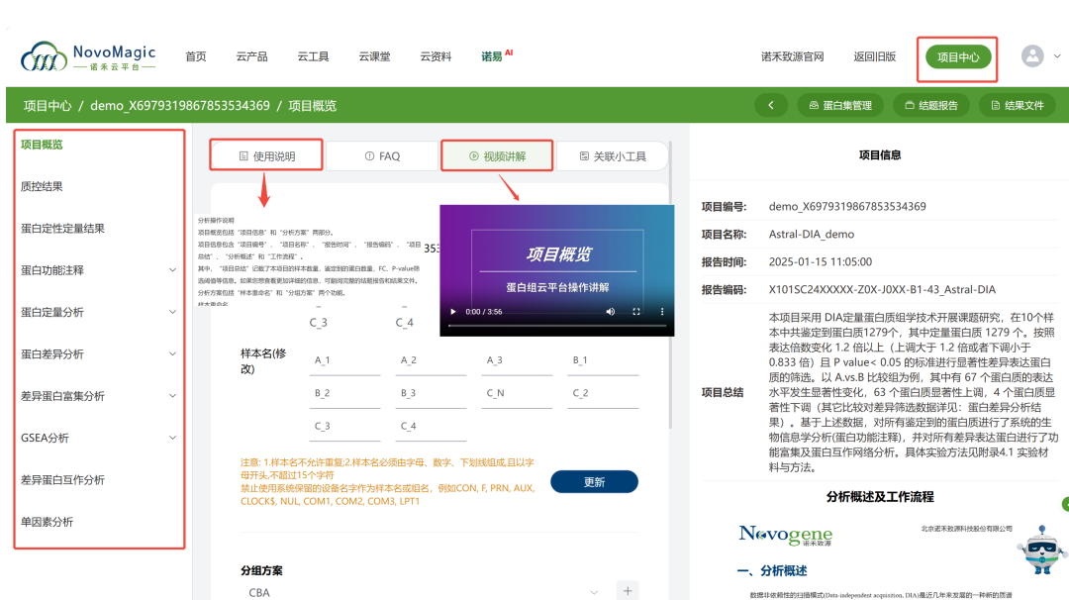This screenshot has width=1069, height=600.
Task: Select 单因素分析 in sidebar
Action: coord(48,522)
